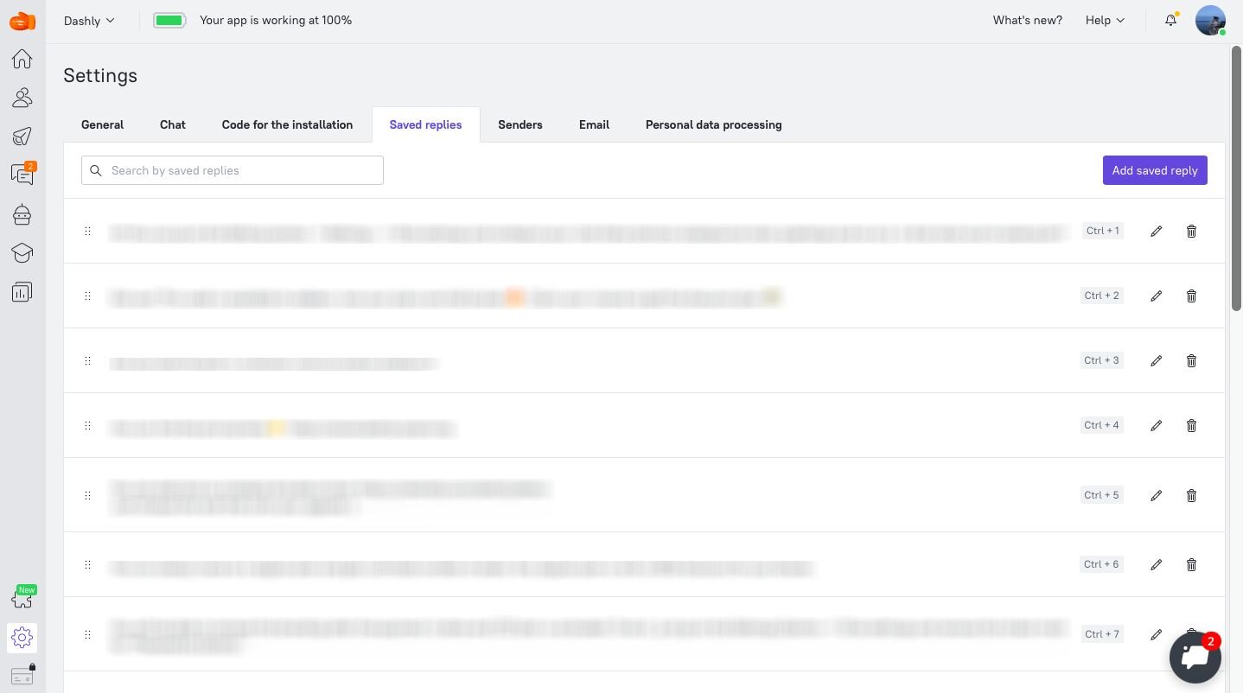This screenshot has width=1243, height=693.
Task: Open the Home icon in sidebar
Action: point(22,59)
